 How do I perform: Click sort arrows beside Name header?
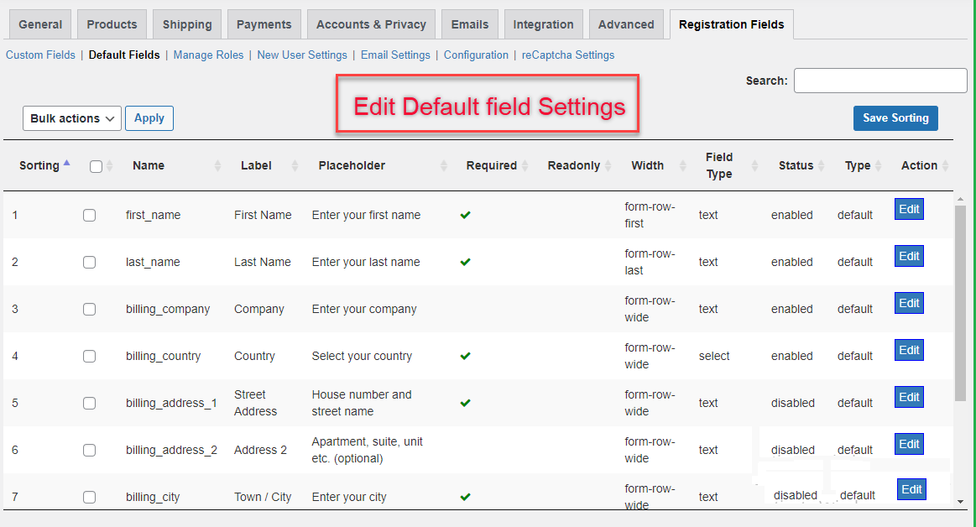(218, 166)
